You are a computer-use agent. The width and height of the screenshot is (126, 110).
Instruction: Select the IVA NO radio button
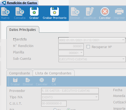[x=68, y=109]
